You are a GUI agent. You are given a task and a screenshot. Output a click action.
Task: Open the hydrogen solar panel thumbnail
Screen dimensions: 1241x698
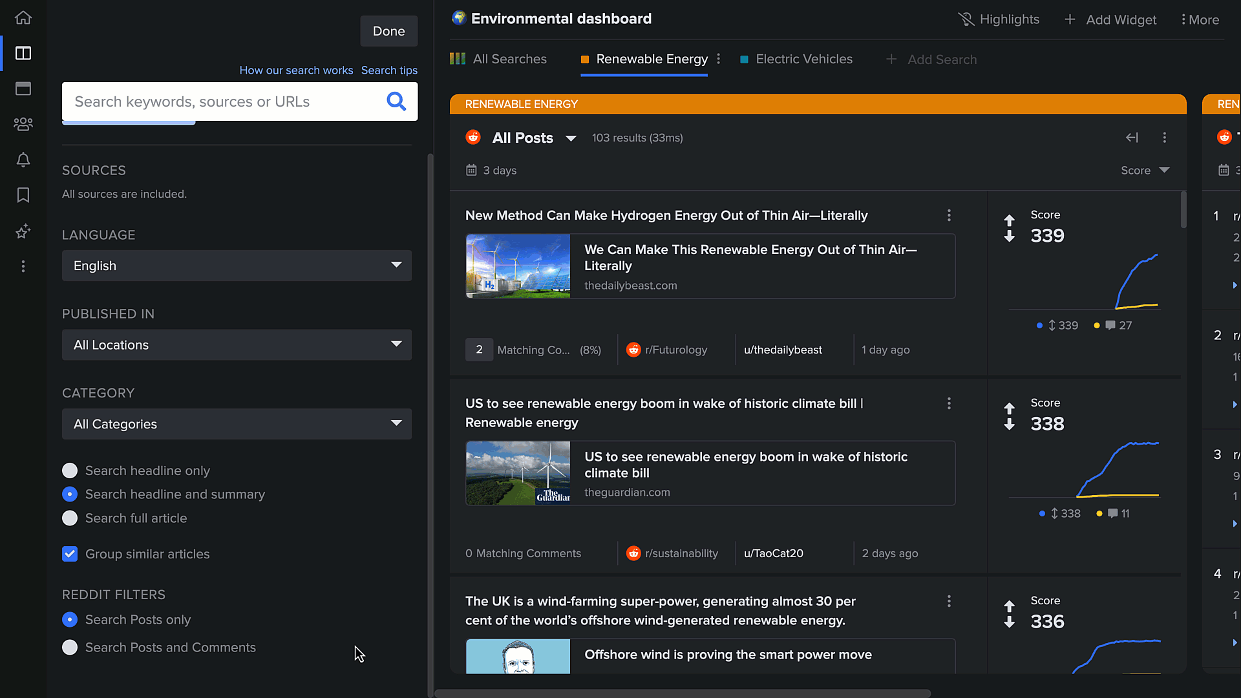pos(518,266)
